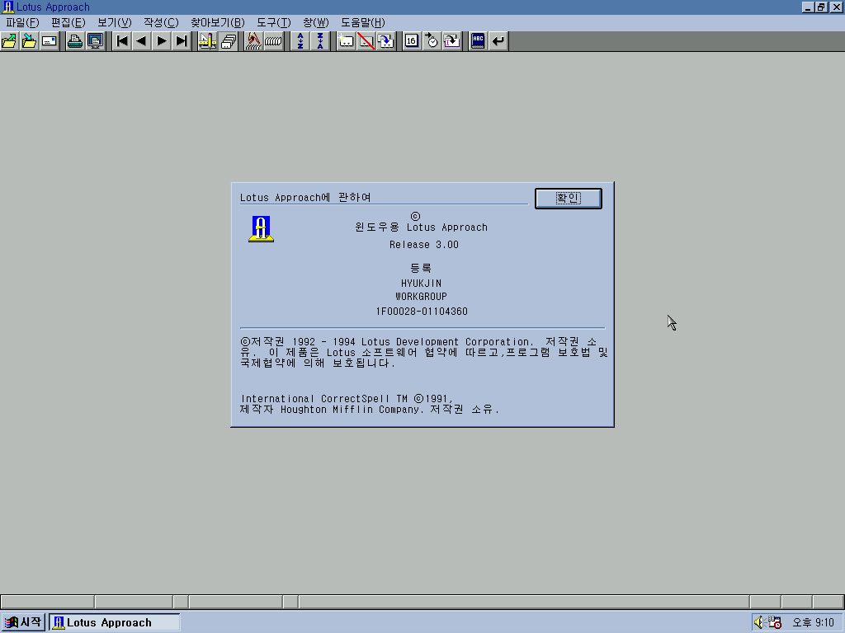This screenshot has height=633, width=845.
Task: Open the 창(W) menu
Action: pyautogui.click(x=315, y=22)
